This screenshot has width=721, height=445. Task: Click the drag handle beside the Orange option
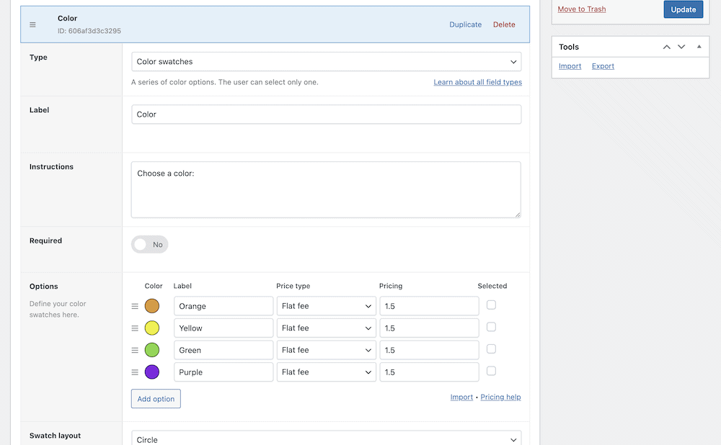pyautogui.click(x=135, y=305)
